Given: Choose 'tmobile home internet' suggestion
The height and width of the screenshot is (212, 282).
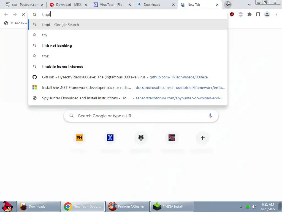Looking at the screenshot, I should pyautogui.click(x=128, y=67).
